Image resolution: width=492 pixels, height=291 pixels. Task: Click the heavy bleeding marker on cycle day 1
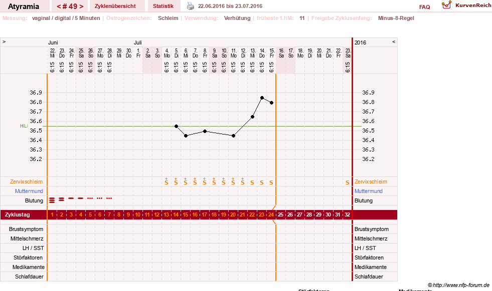(52, 200)
